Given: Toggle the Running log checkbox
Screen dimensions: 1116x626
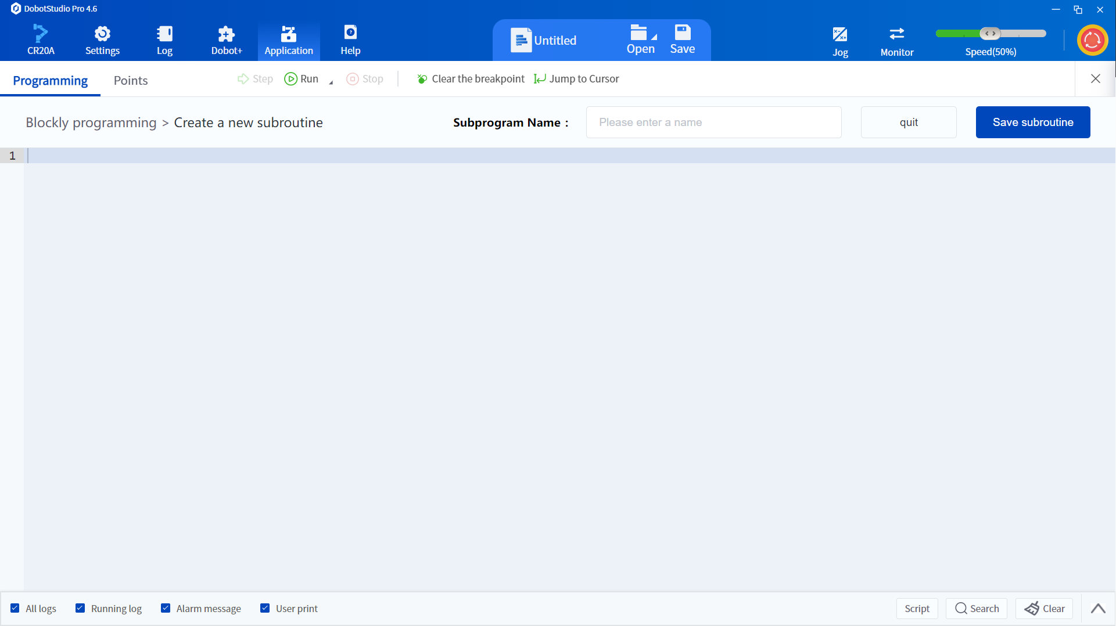Looking at the screenshot, I should (80, 608).
